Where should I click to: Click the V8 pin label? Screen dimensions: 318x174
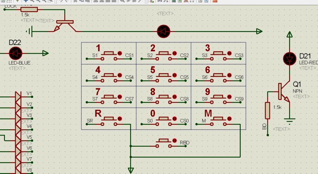29,170
